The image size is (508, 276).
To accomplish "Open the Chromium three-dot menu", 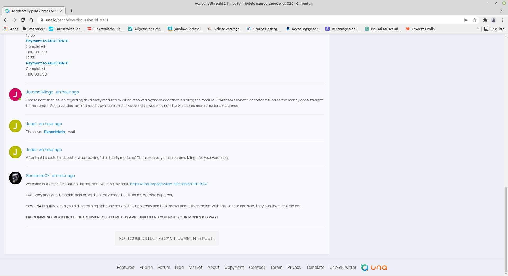I will 502,20.
